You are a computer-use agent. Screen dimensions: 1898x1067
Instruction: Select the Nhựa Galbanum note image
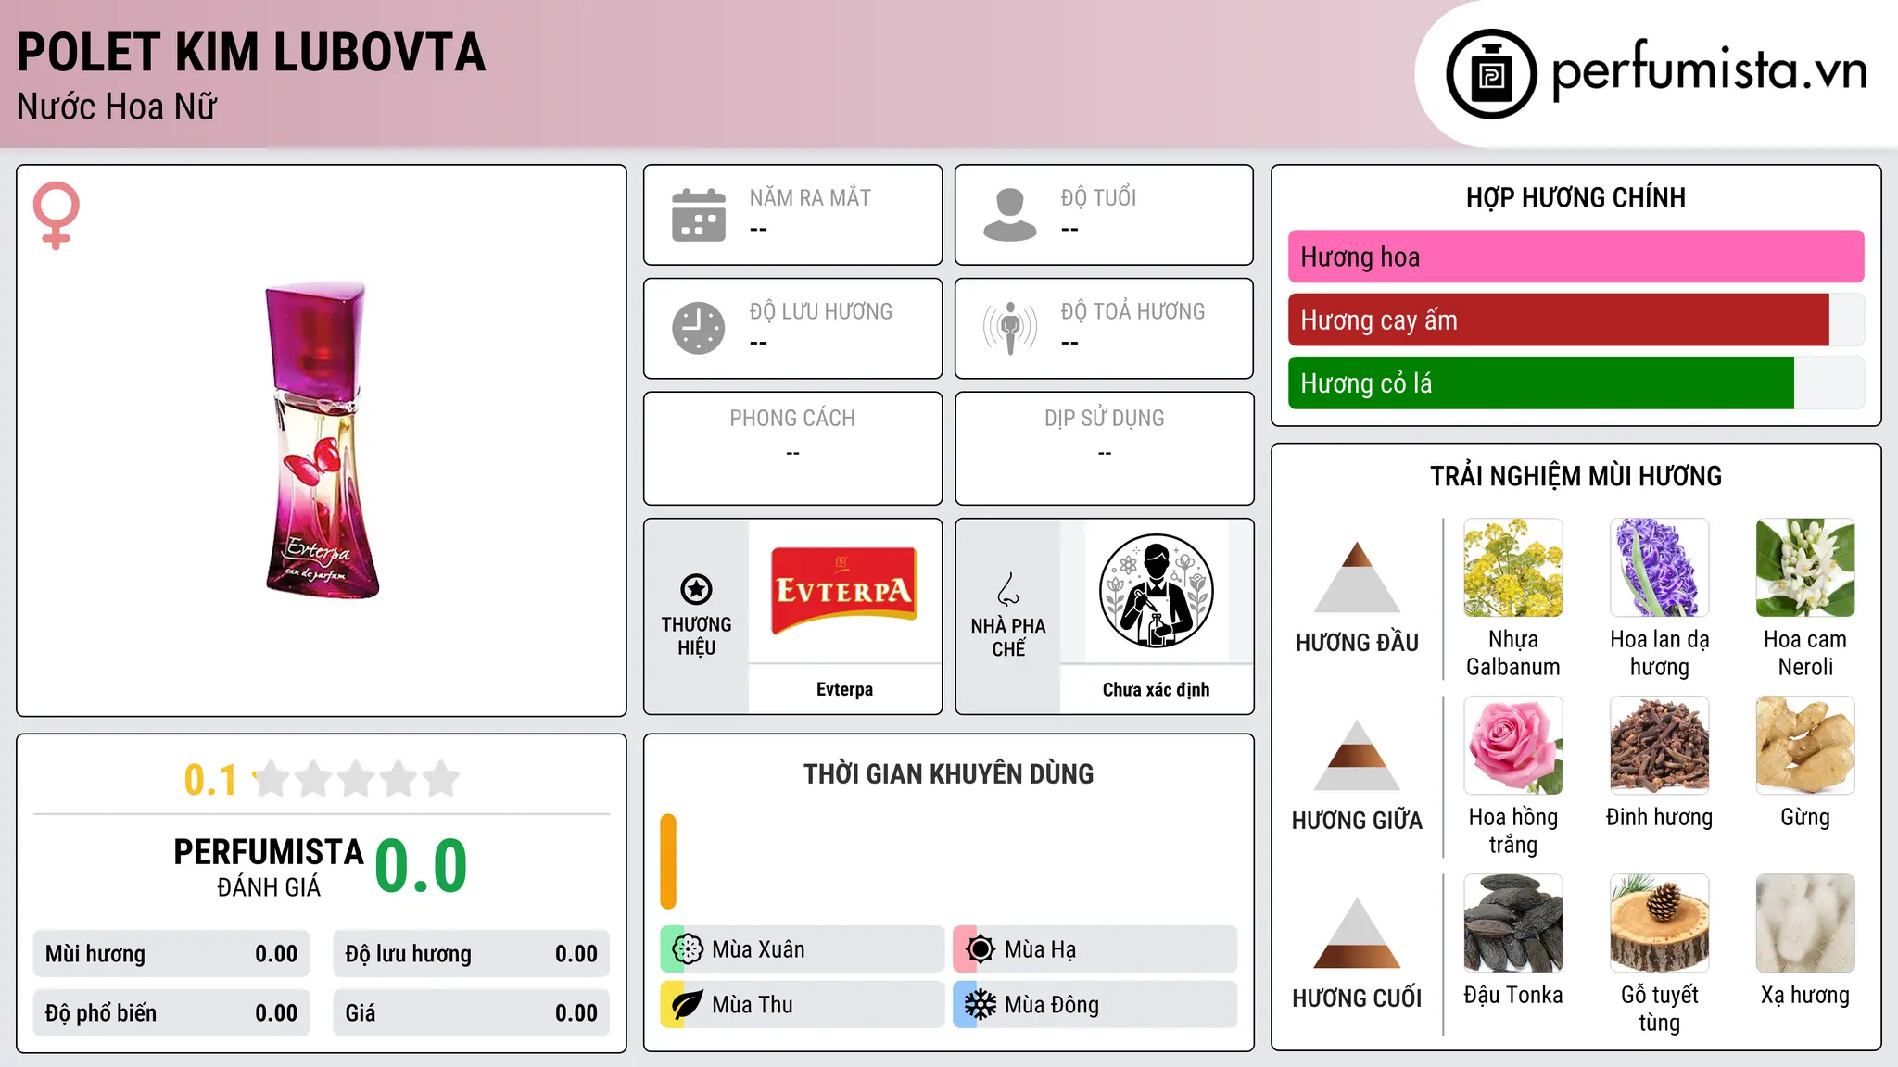[x=1512, y=568]
